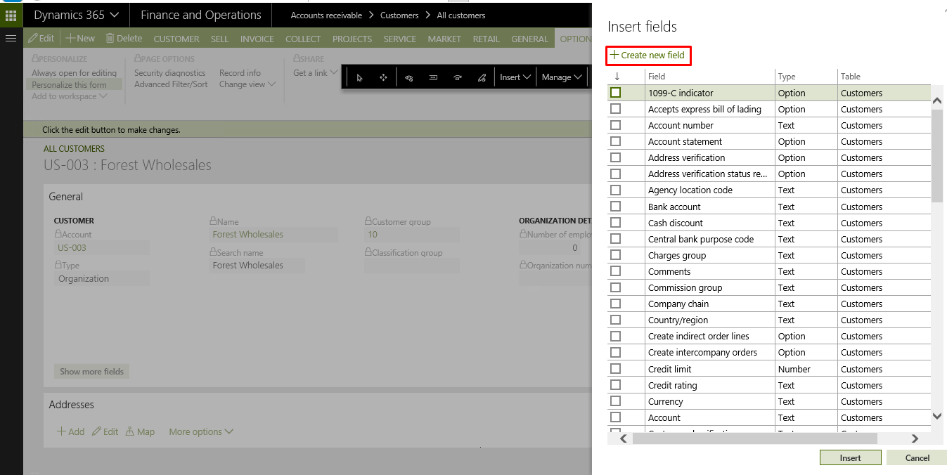Activate the Edit lock tool in personalization toolbar
The width and height of the screenshot is (947, 475).
click(482, 77)
